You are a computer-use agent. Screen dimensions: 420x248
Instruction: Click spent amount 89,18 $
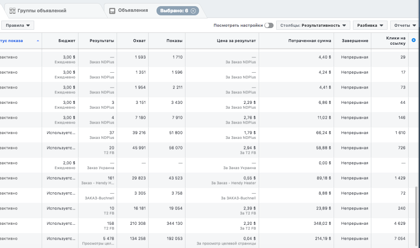coord(324,178)
